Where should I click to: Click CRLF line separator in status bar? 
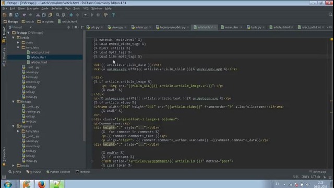coord(305,177)
